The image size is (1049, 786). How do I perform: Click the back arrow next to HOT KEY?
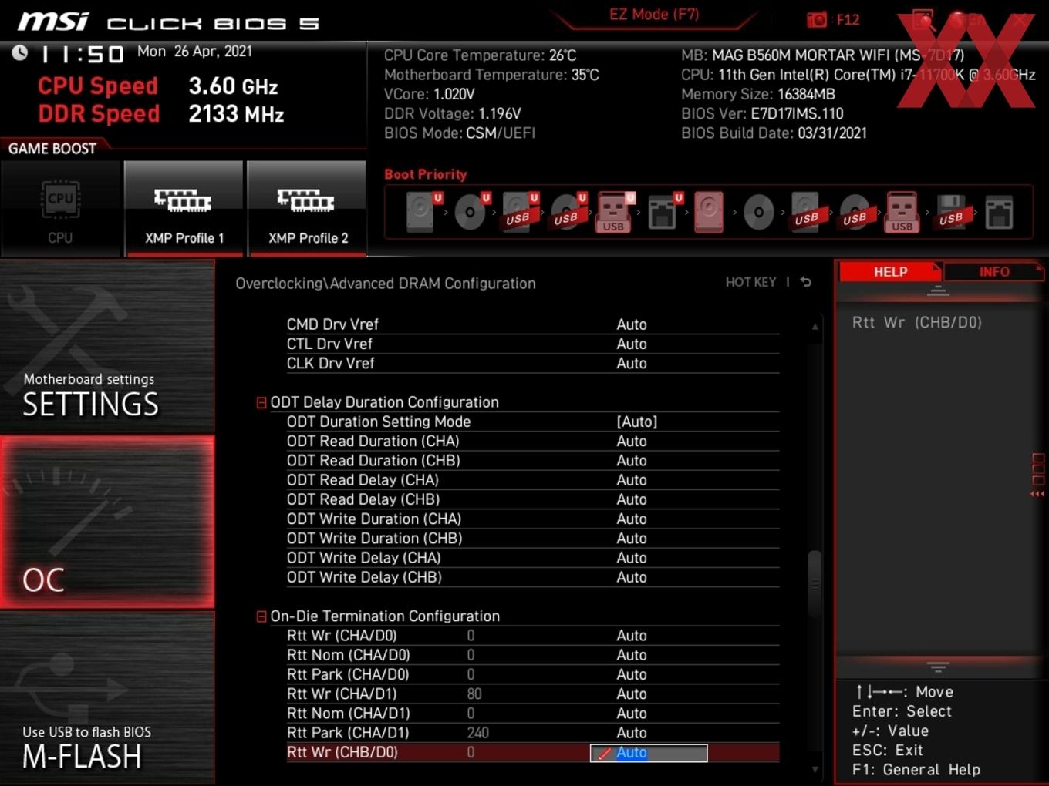(x=805, y=282)
